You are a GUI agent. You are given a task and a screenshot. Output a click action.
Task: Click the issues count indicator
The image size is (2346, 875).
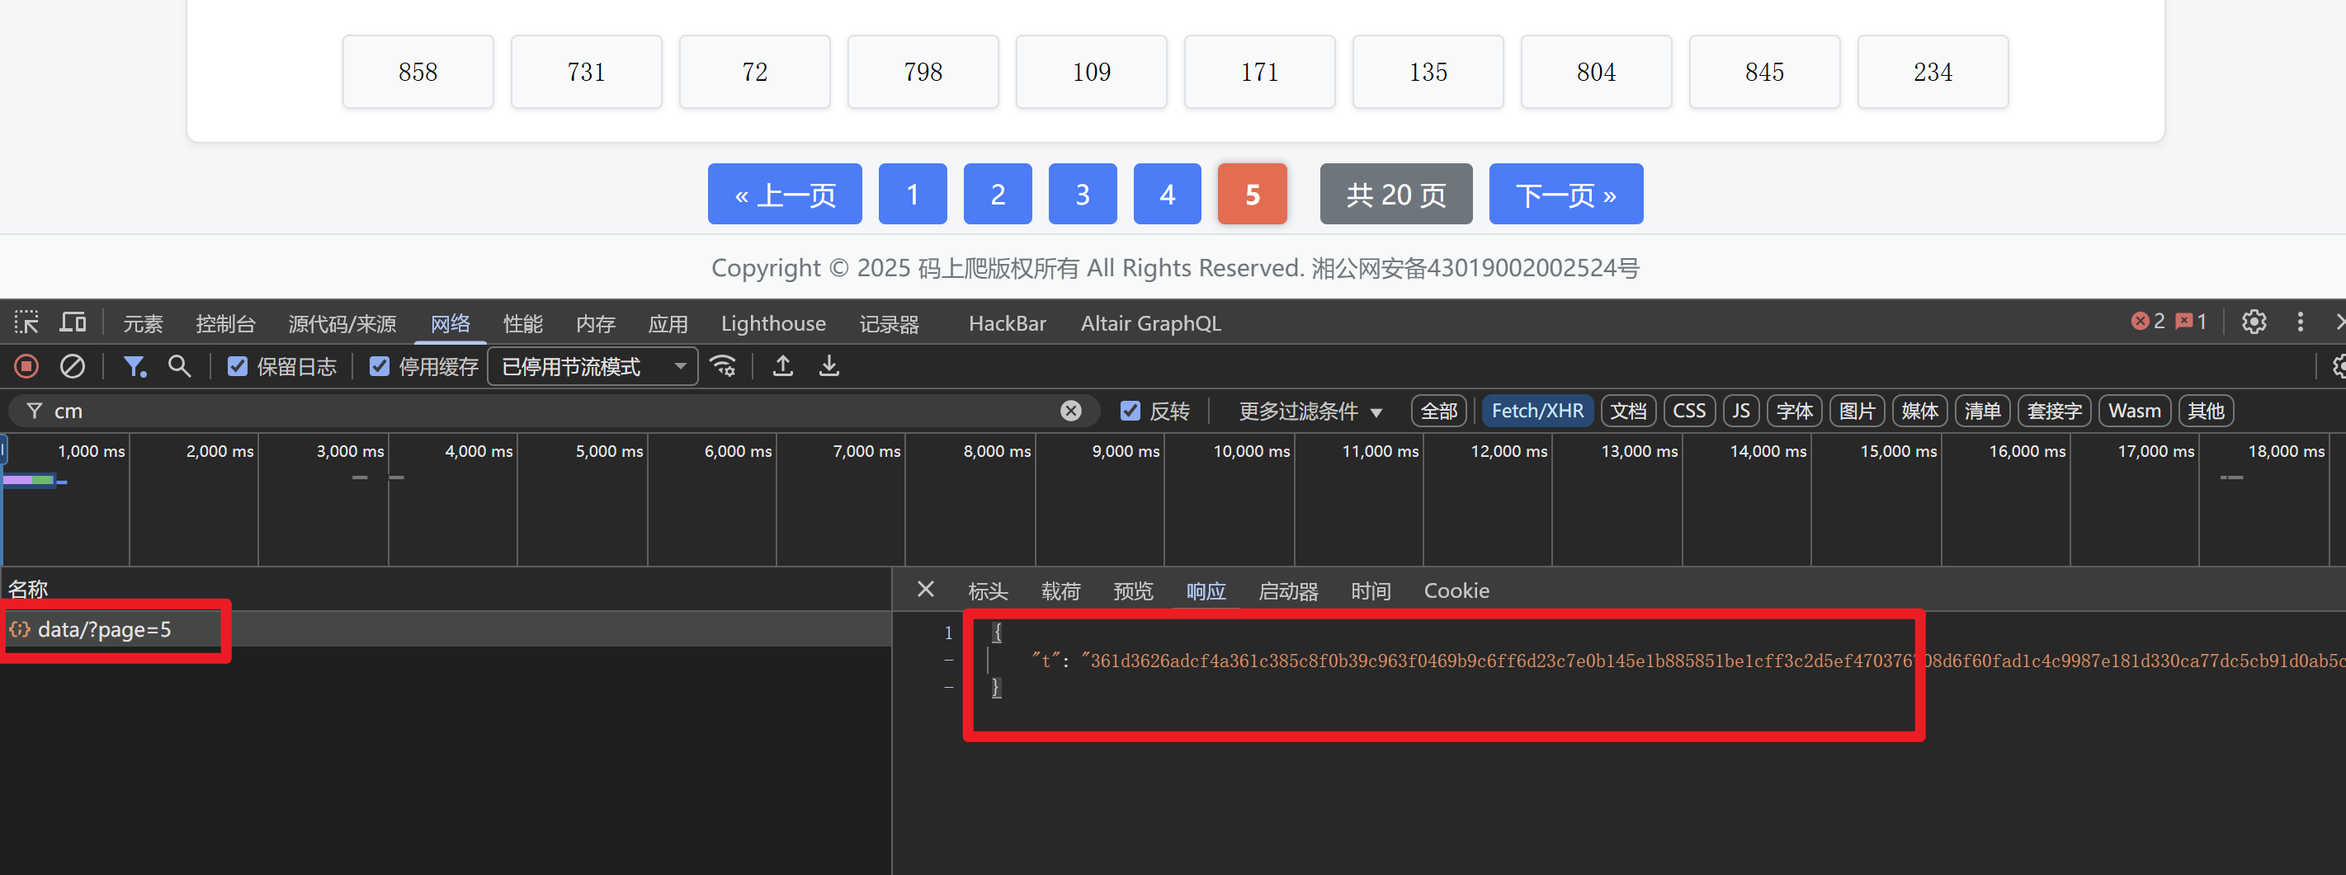point(2191,322)
